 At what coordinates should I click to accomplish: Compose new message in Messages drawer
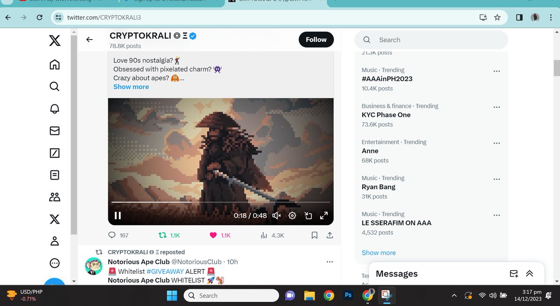pyautogui.click(x=514, y=274)
